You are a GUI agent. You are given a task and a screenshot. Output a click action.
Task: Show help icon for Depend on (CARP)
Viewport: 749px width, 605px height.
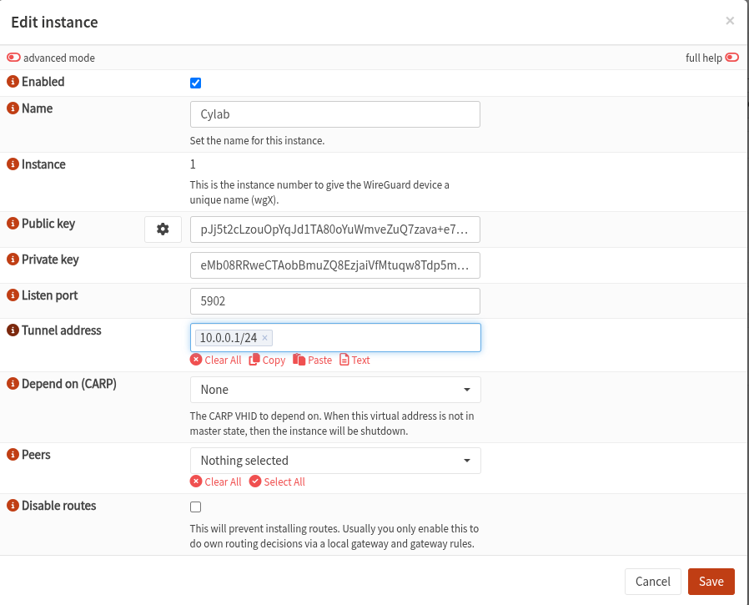[13, 384]
